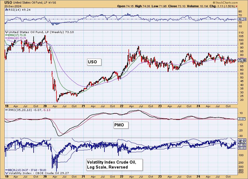Click the 50.83 lower band value tag
248x179 pixels.
242,148
